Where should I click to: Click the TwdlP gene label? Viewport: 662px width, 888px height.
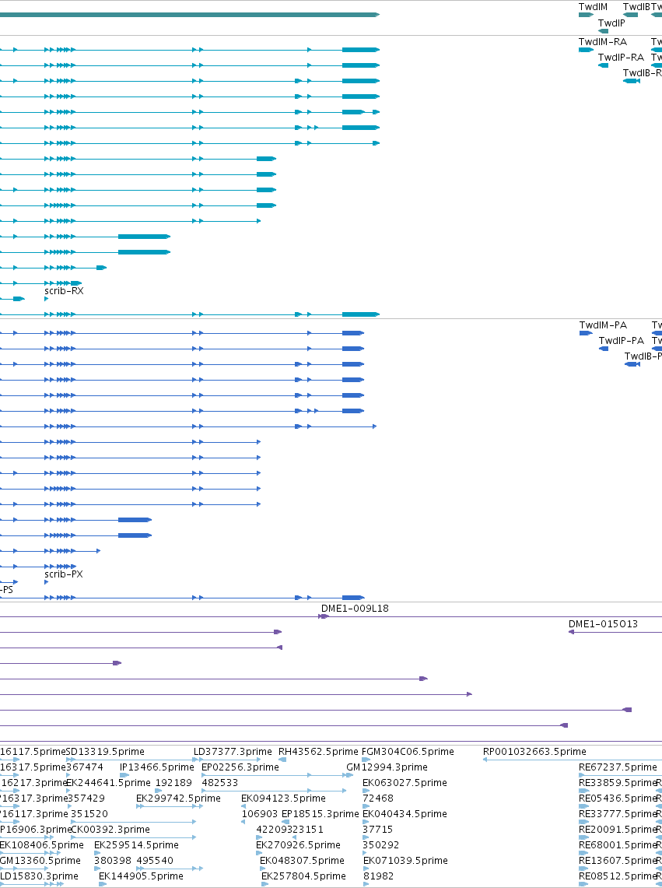611,23
